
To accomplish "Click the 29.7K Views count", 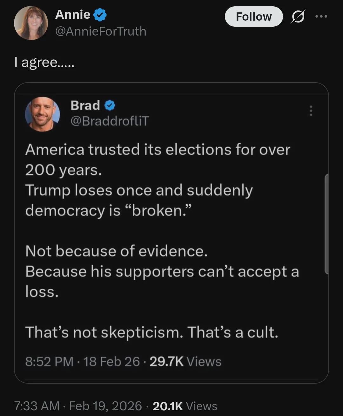I will pos(185,361).
